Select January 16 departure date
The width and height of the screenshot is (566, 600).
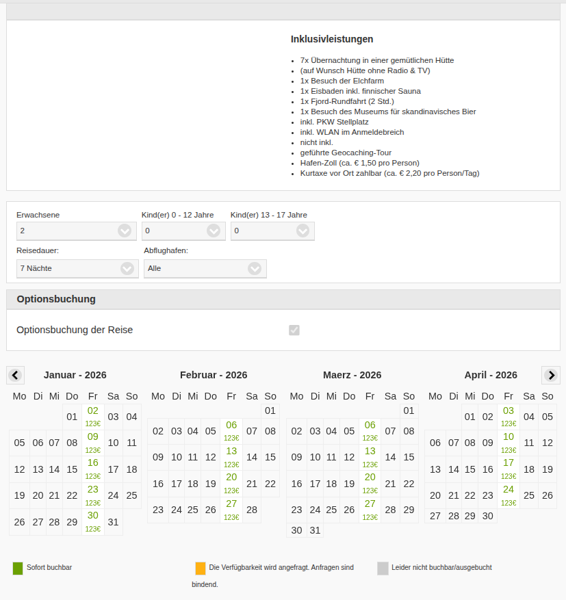pyautogui.click(x=93, y=469)
